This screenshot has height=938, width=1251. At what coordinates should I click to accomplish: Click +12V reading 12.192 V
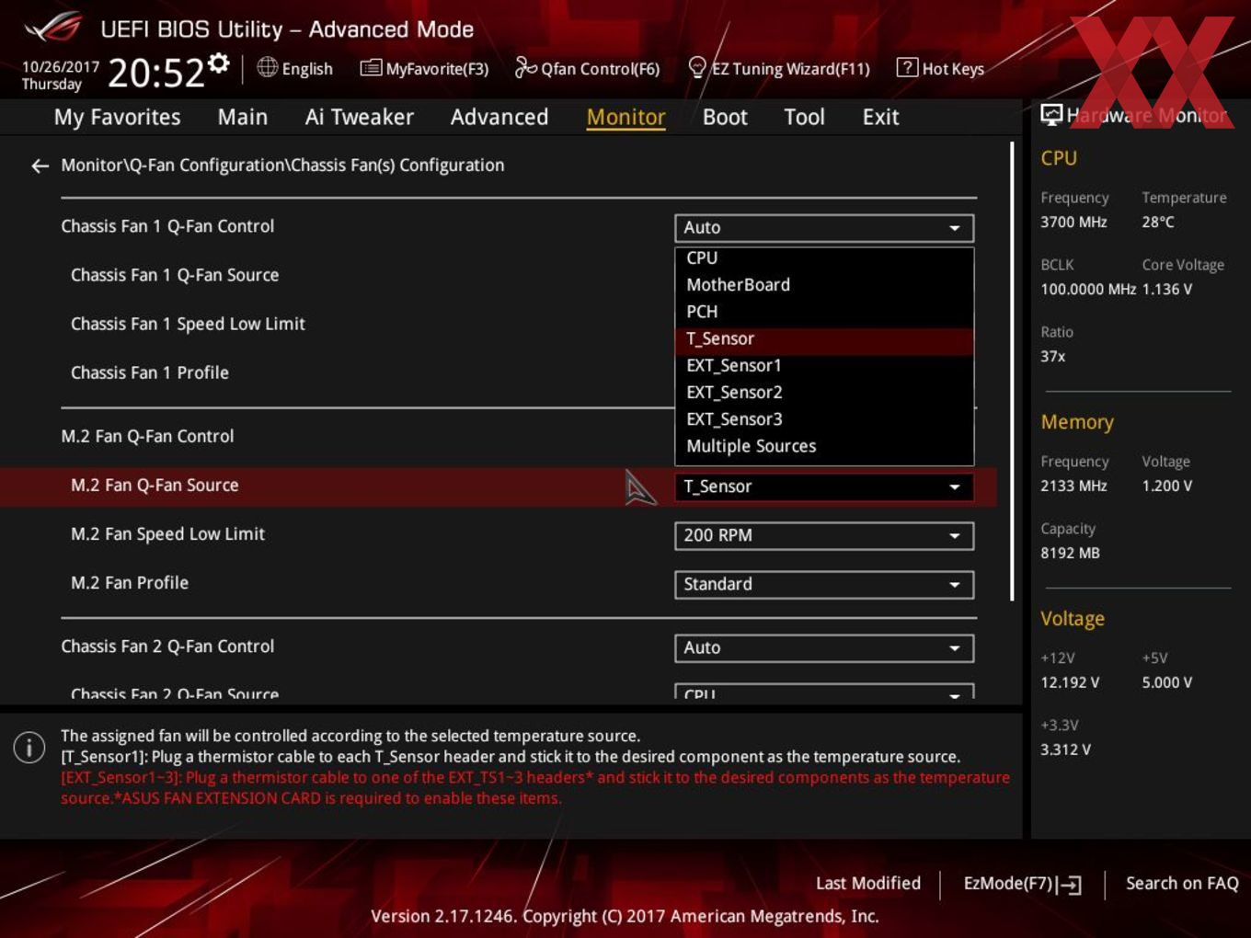pos(1070,682)
